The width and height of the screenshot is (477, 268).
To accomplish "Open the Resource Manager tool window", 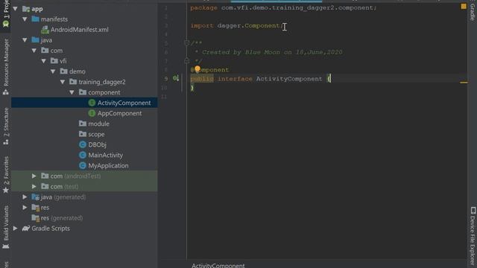I will [6, 66].
